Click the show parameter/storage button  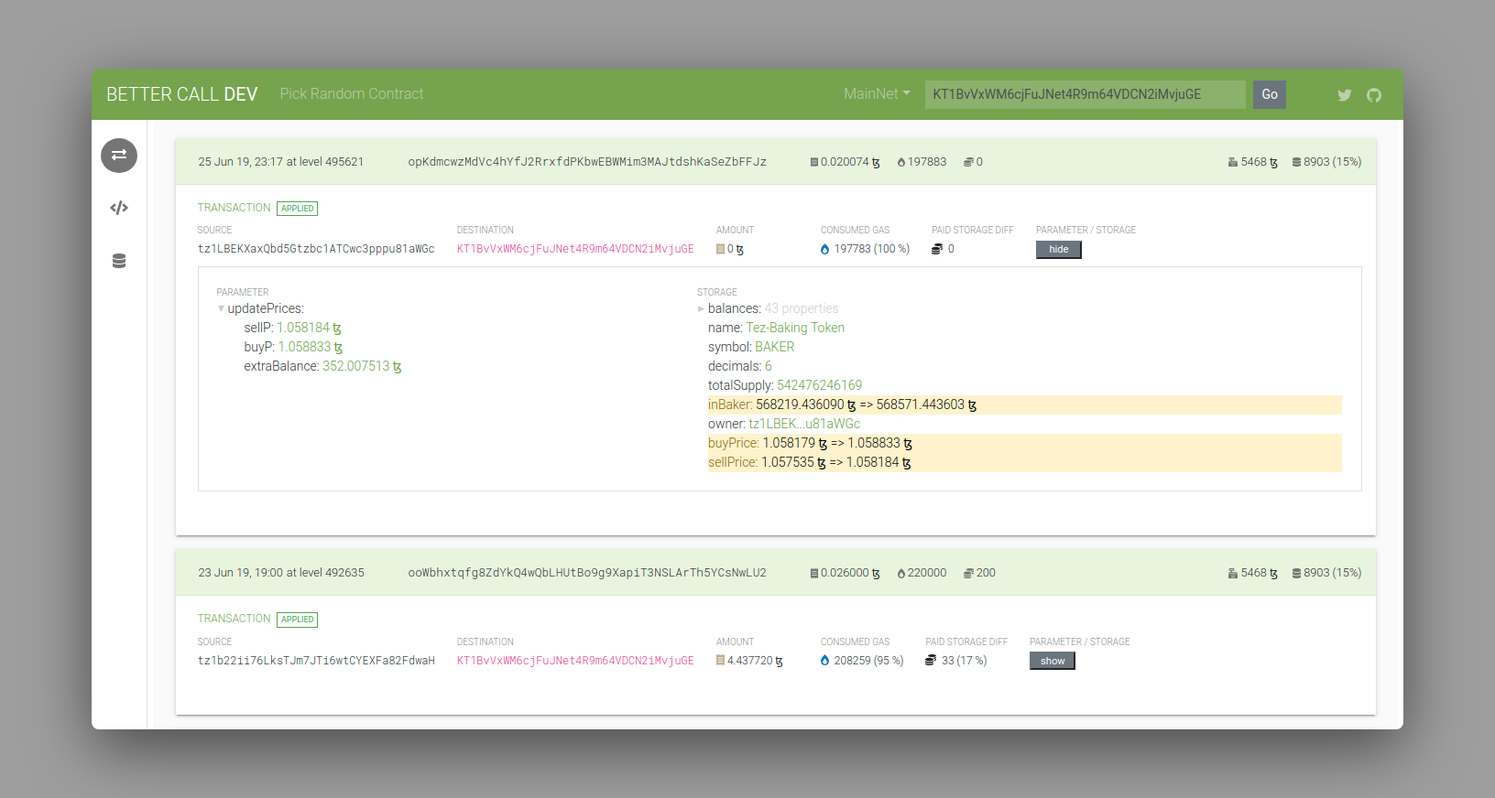point(1052,662)
